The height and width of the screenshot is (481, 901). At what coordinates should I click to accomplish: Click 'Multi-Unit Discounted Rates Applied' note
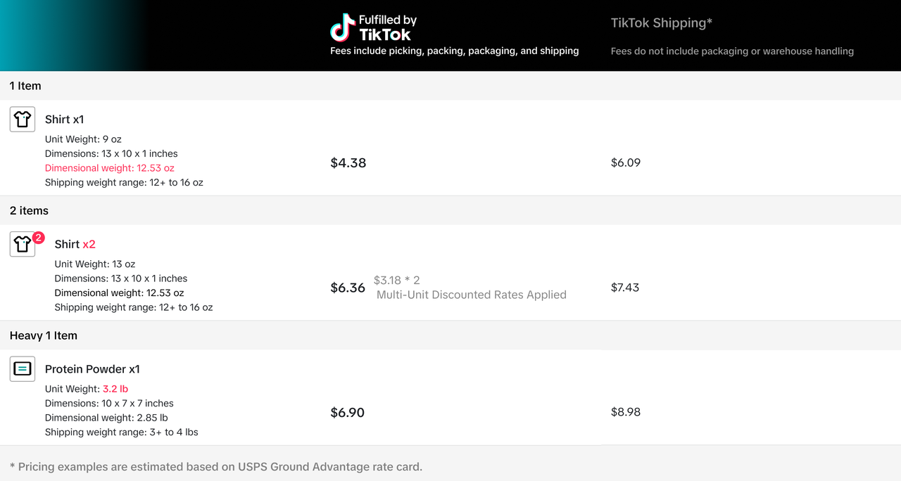click(472, 295)
